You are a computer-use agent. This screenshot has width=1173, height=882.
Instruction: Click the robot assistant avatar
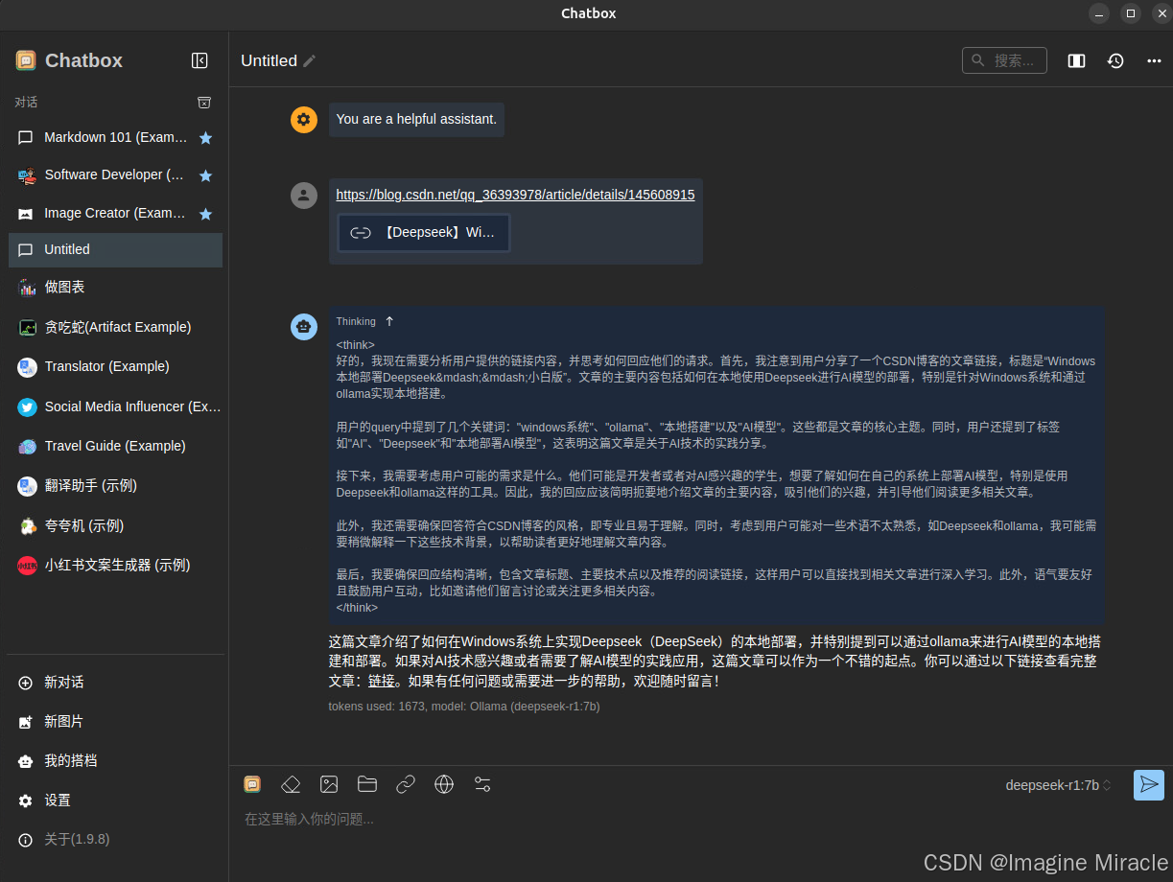(304, 326)
